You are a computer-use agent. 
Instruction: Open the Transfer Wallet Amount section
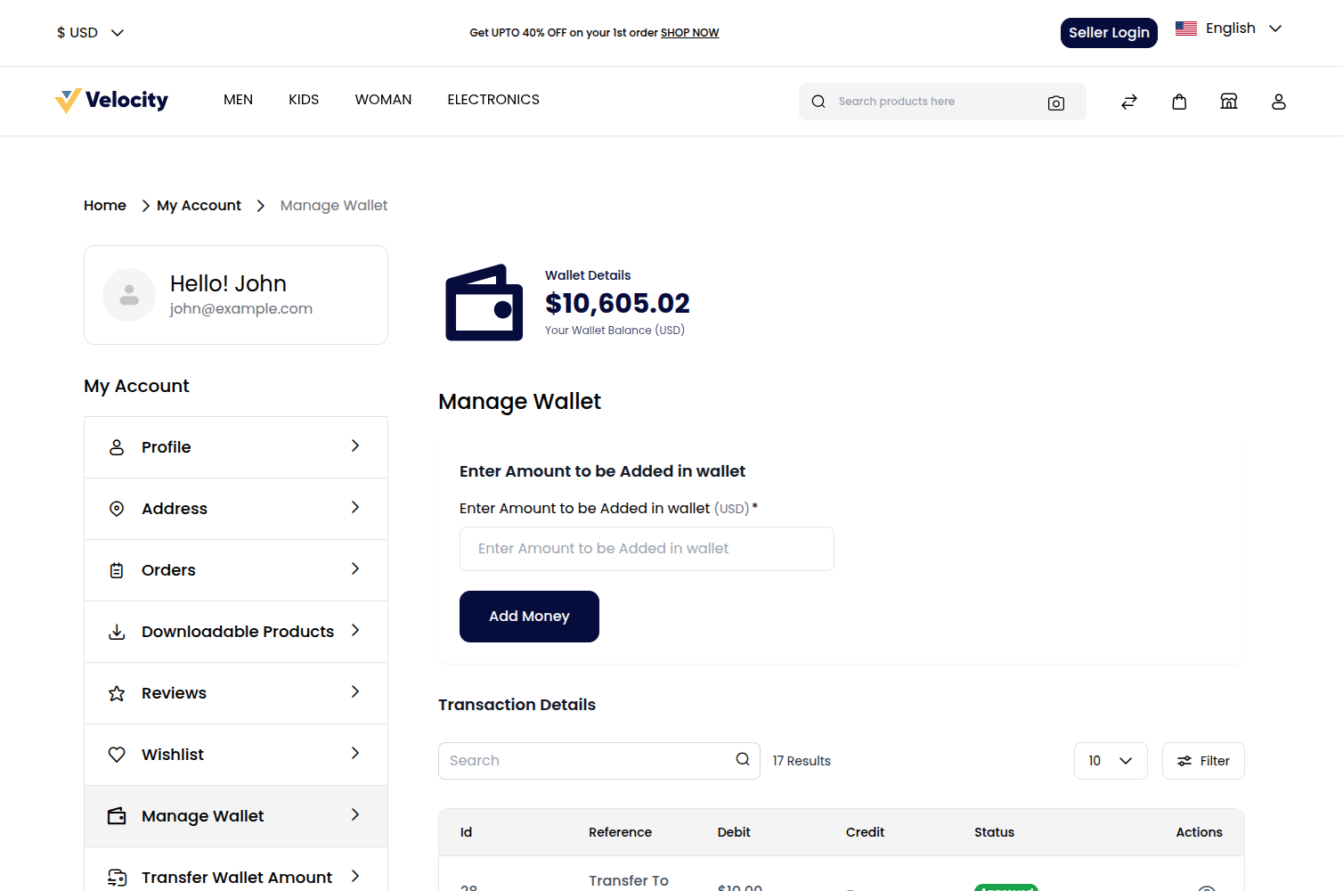[x=235, y=877]
